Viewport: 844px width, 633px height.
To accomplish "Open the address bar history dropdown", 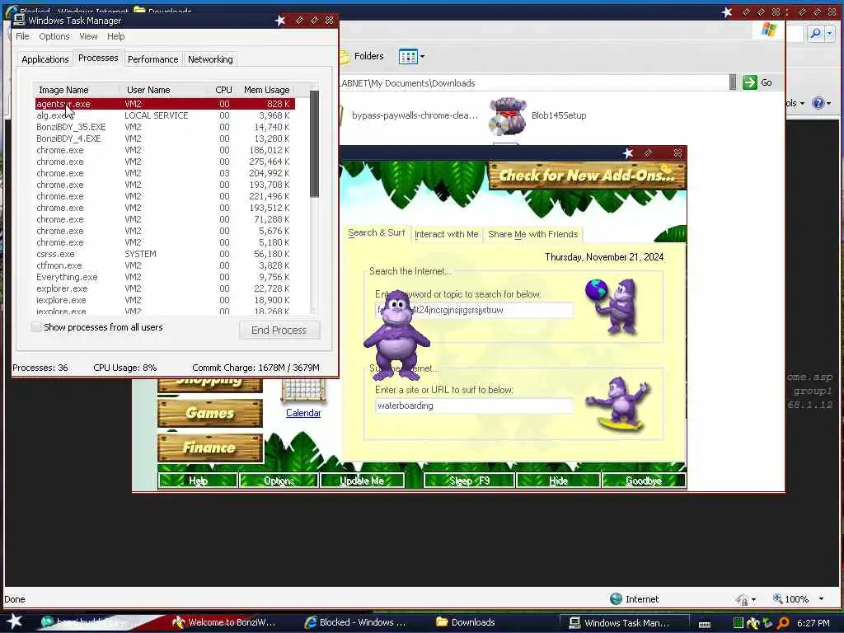I will (x=733, y=82).
